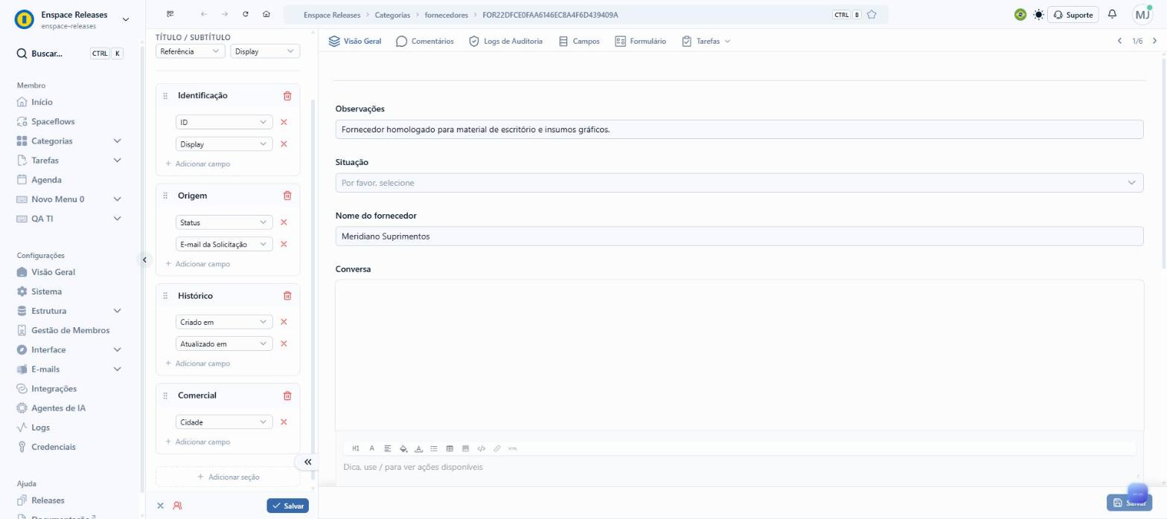1167x519 pixels.
Task: Reload the page with the refresh icon
Action: click(x=246, y=14)
